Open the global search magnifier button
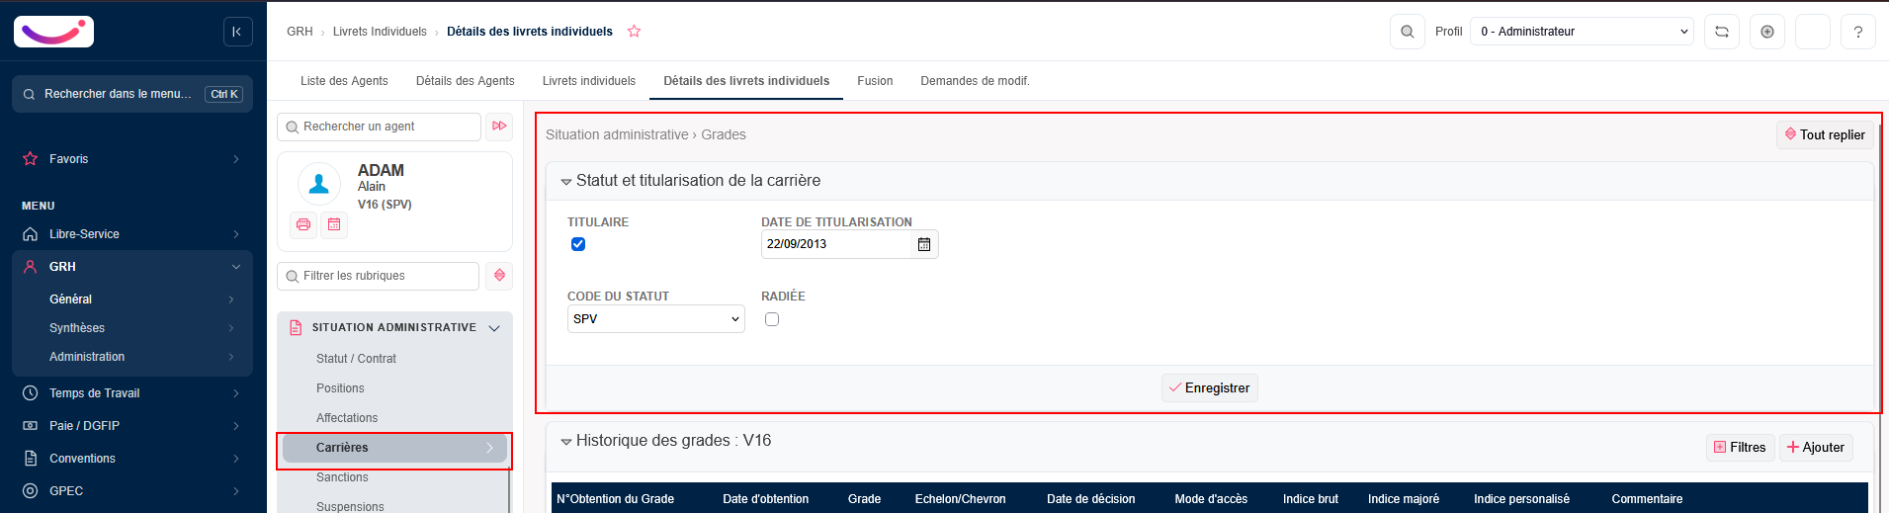Viewport: 1889px width, 513px height. tap(1408, 32)
